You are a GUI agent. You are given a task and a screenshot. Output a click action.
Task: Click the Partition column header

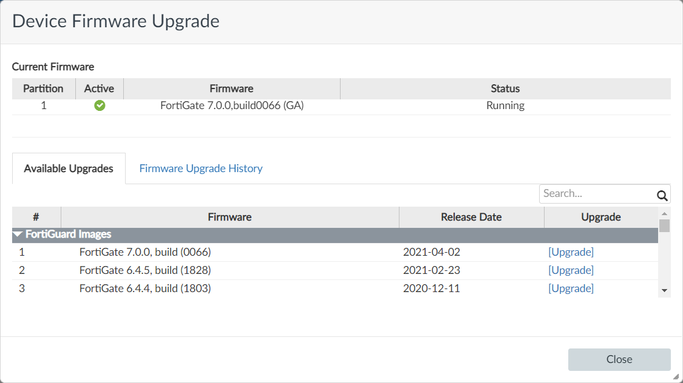pos(43,88)
